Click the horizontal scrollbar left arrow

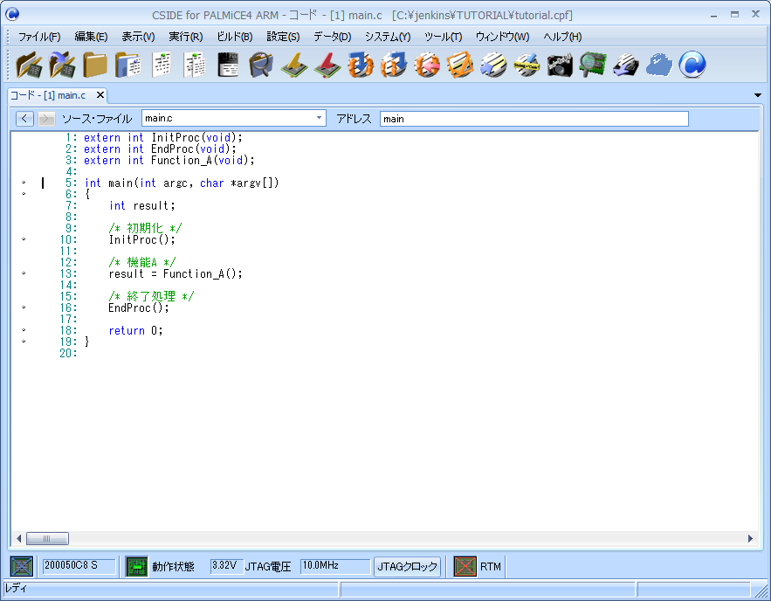click(x=18, y=538)
